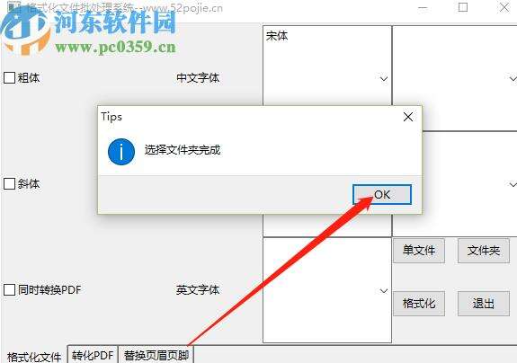Viewport: 517px width, 363px height.
Task: Select 宋体 in the Chinese font list
Action: [x=277, y=36]
